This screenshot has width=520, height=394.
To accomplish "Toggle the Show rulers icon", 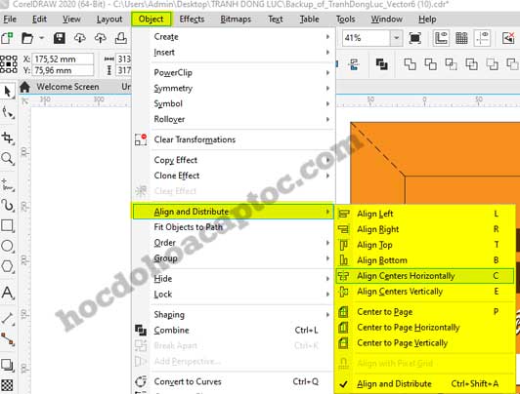I will click(441, 38).
